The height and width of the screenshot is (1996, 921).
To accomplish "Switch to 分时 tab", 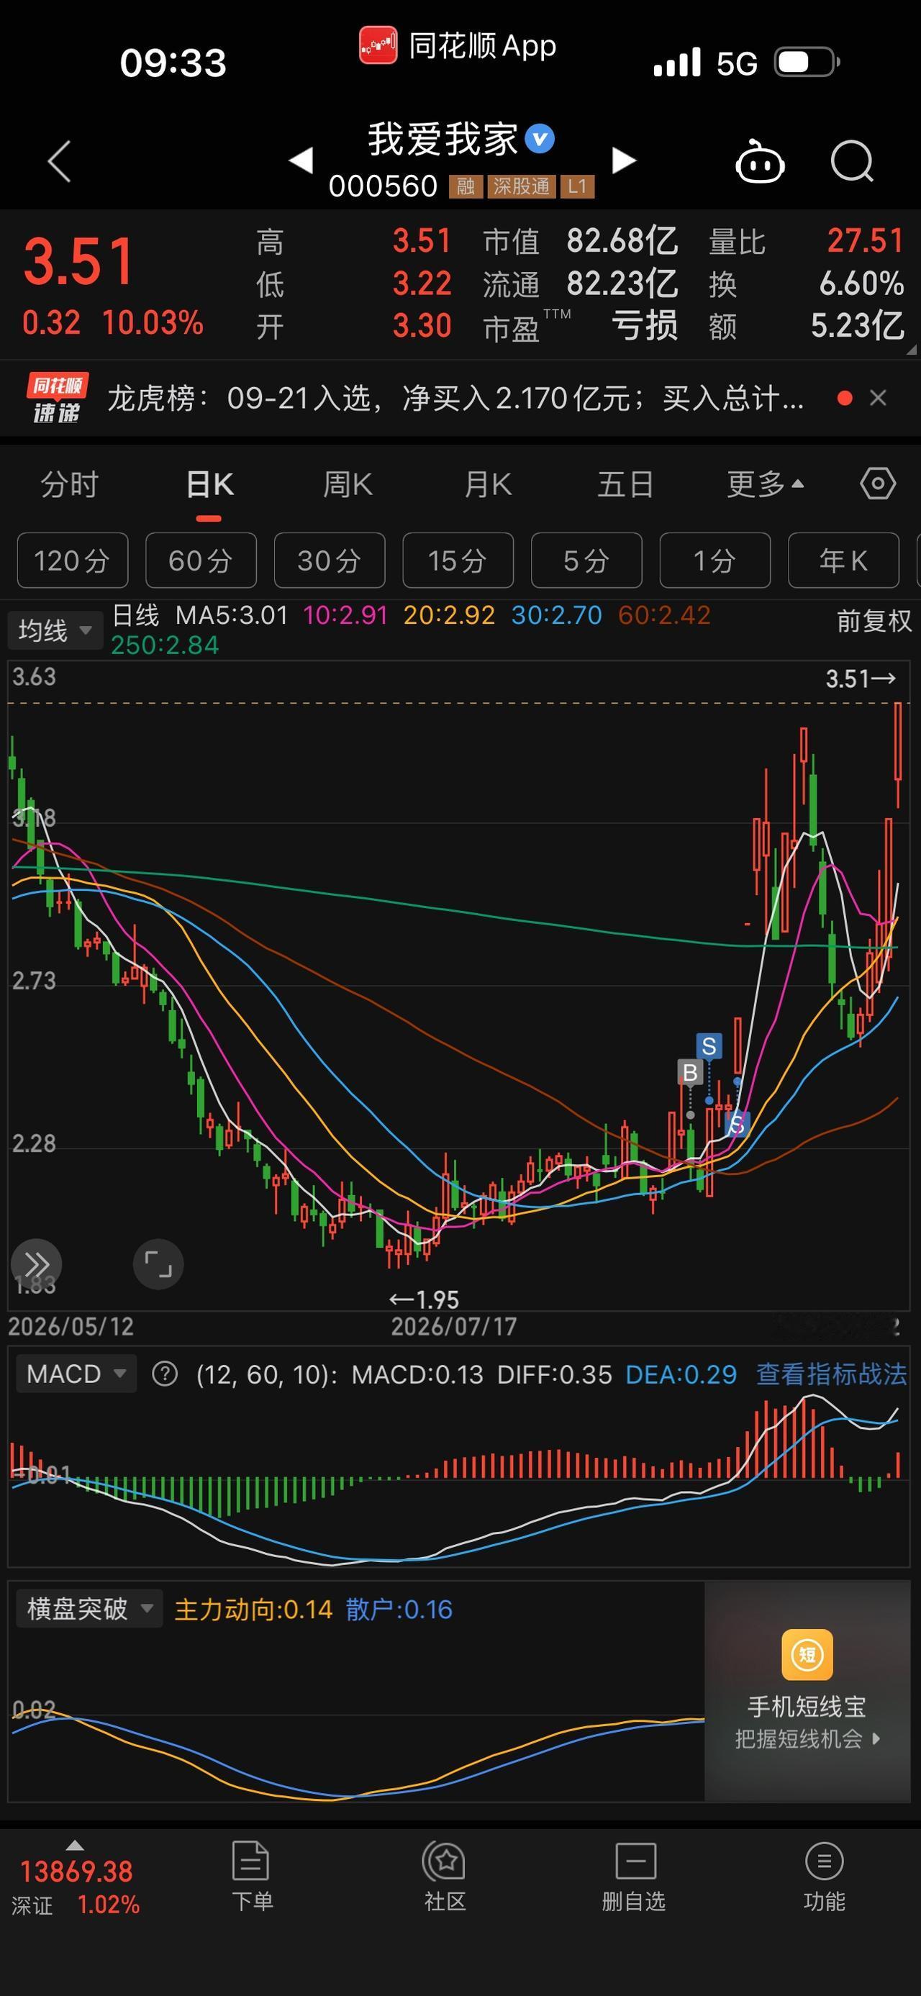I will tap(70, 485).
